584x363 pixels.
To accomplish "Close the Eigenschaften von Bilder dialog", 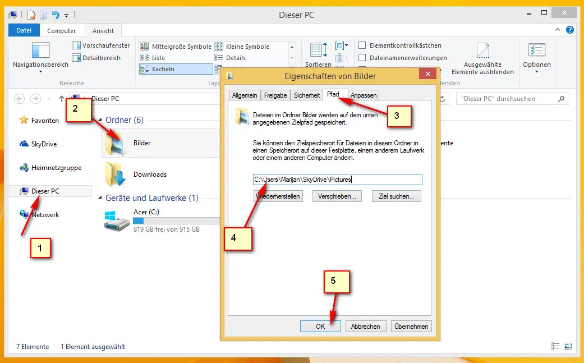I will 427,73.
